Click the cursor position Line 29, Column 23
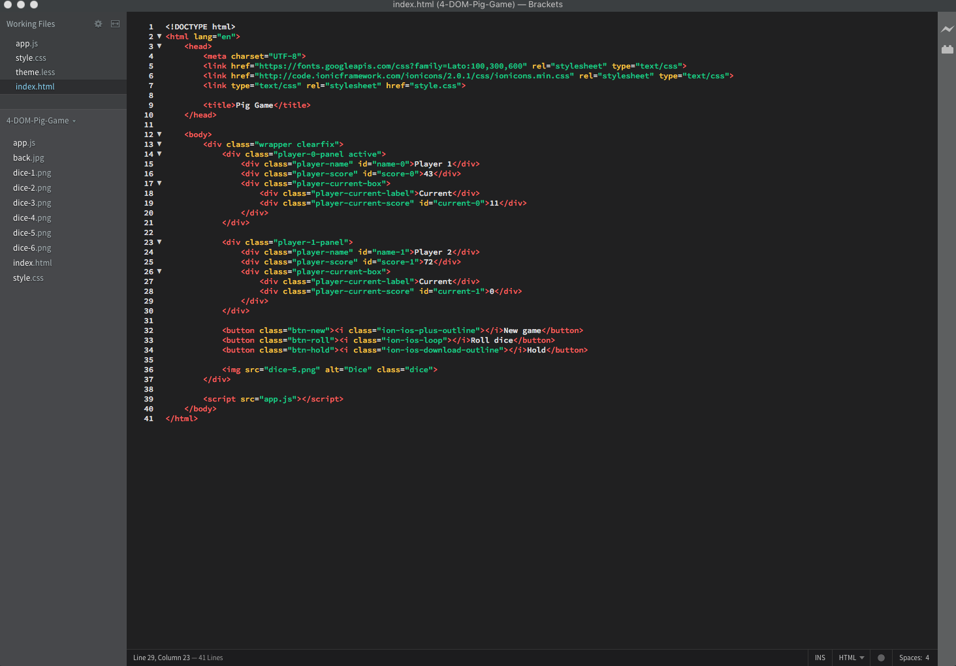 (x=161, y=658)
